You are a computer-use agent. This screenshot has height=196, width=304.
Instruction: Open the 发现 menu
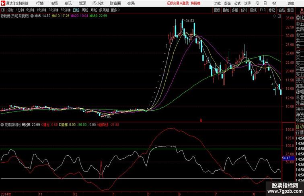(82, 3)
